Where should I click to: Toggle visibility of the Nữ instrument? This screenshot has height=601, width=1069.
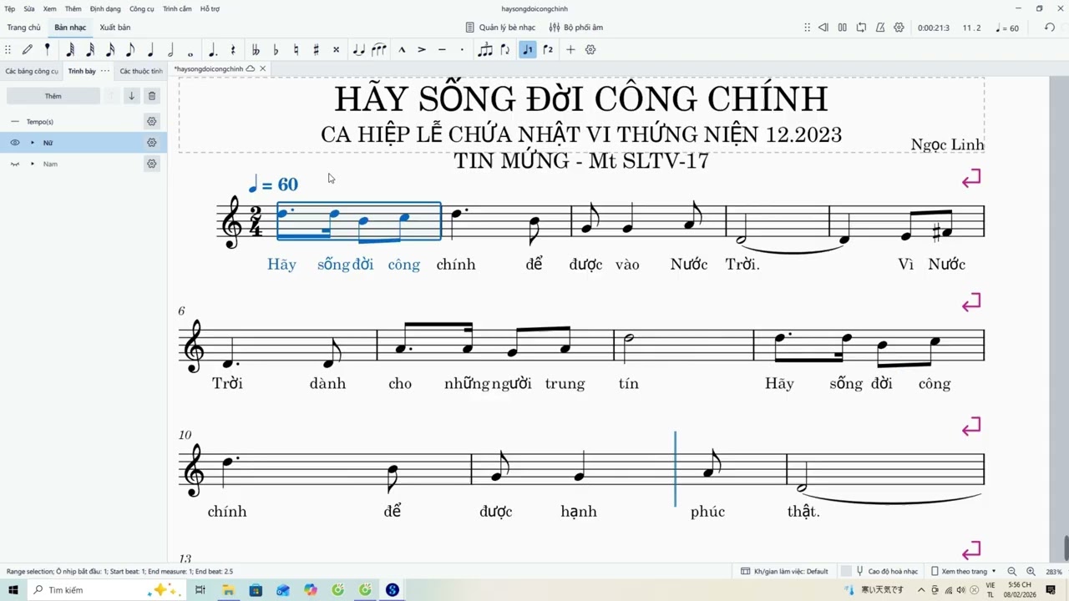tap(15, 143)
